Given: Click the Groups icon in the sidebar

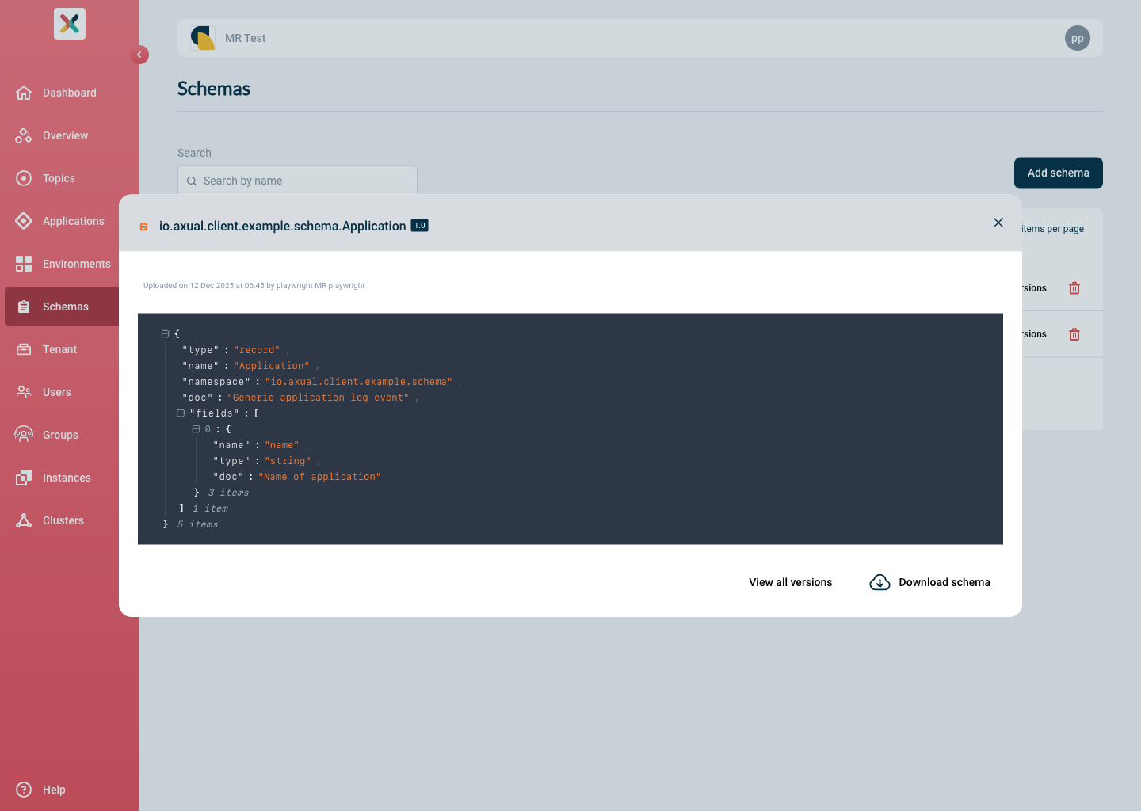Looking at the screenshot, I should click(x=24, y=435).
